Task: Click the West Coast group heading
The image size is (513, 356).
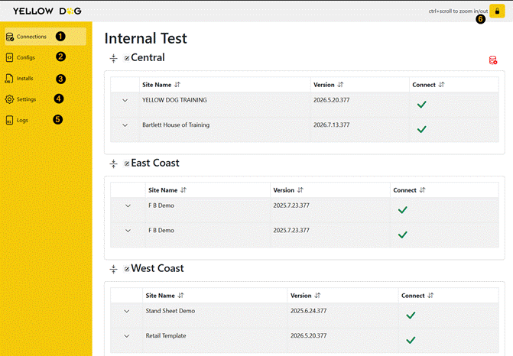Action: coord(157,268)
